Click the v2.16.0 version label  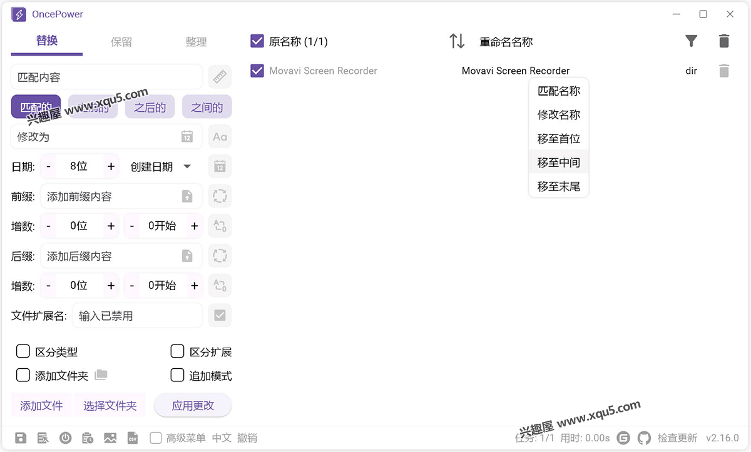(722, 438)
